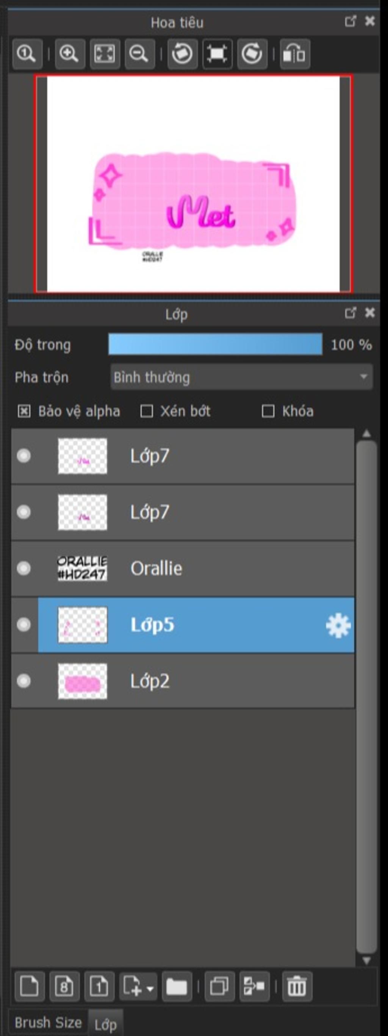This screenshot has width=388, height=1036.
Task: Click the zoom in magnifier icon
Action: coord(69,53)
